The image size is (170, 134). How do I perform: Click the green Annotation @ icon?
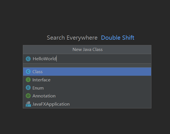click(x=28, y=96)
